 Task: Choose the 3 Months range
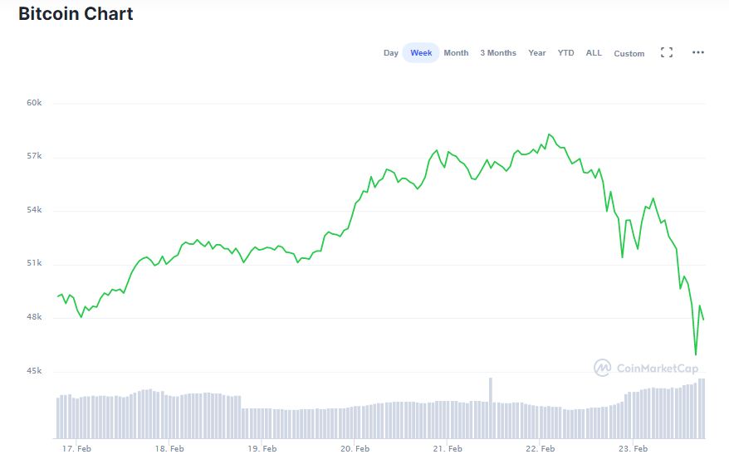[x=497, y=53]
